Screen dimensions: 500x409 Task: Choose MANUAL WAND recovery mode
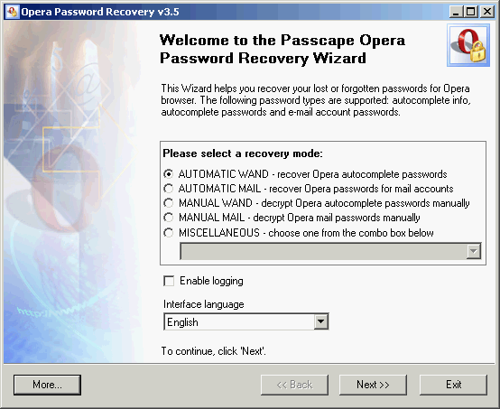(x=169, y=203)
